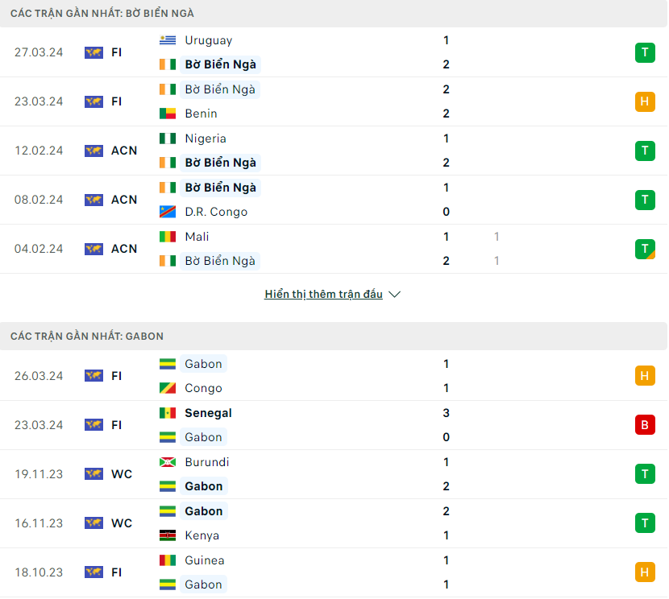669x599 pixels.
Task: Expand Hiển thị thêm trận đấu chevron
Action: (395, 295)
